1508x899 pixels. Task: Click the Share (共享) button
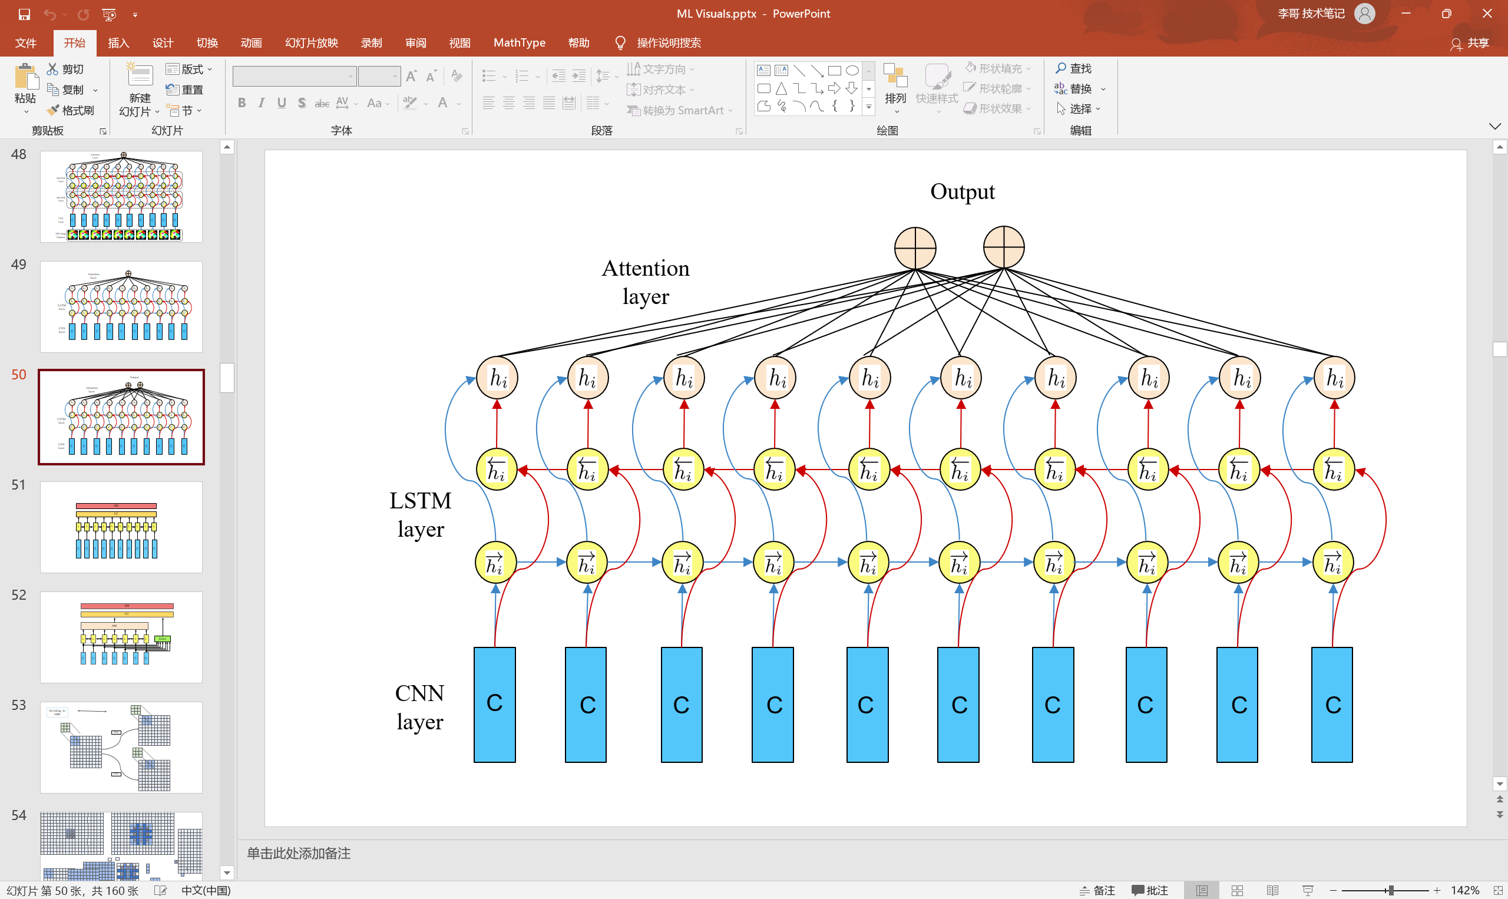[1469, 43]
